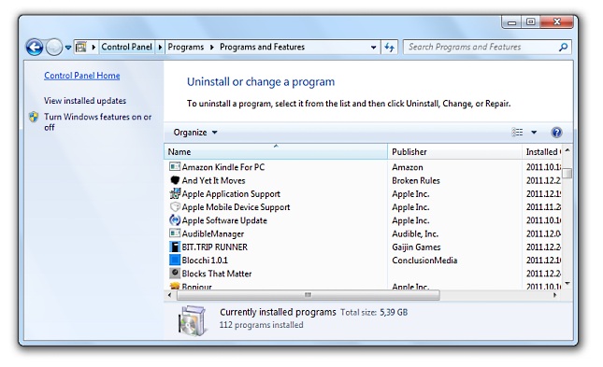Open the view options dropdown arrow
Viewport: 603px width, 367px height.
(534, 133)
